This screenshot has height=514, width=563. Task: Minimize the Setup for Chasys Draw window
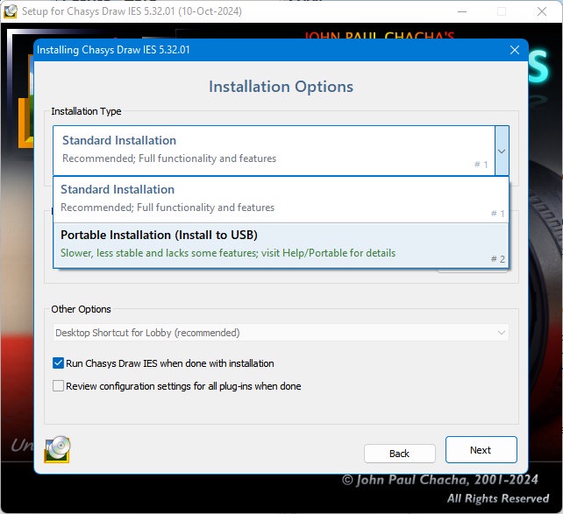click(x=462, y=11)
